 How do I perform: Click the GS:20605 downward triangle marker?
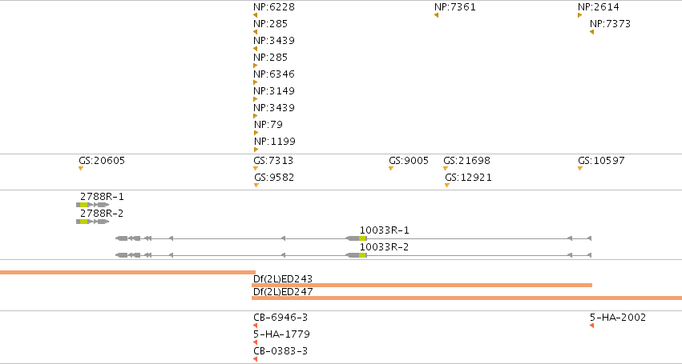[x=81, y=169]
